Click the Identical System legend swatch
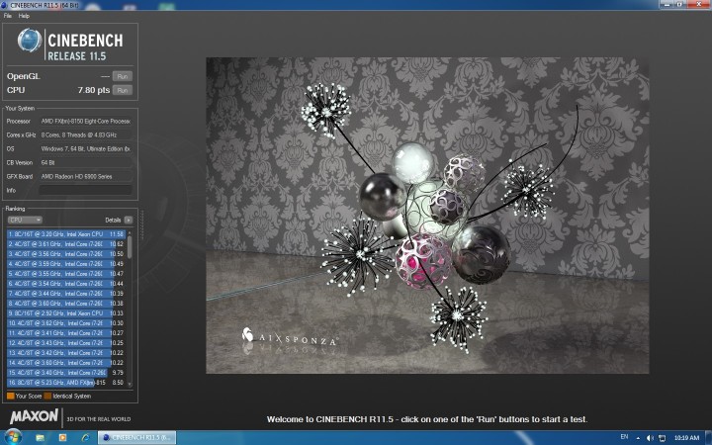712x445 pixels. coord(47,396)
